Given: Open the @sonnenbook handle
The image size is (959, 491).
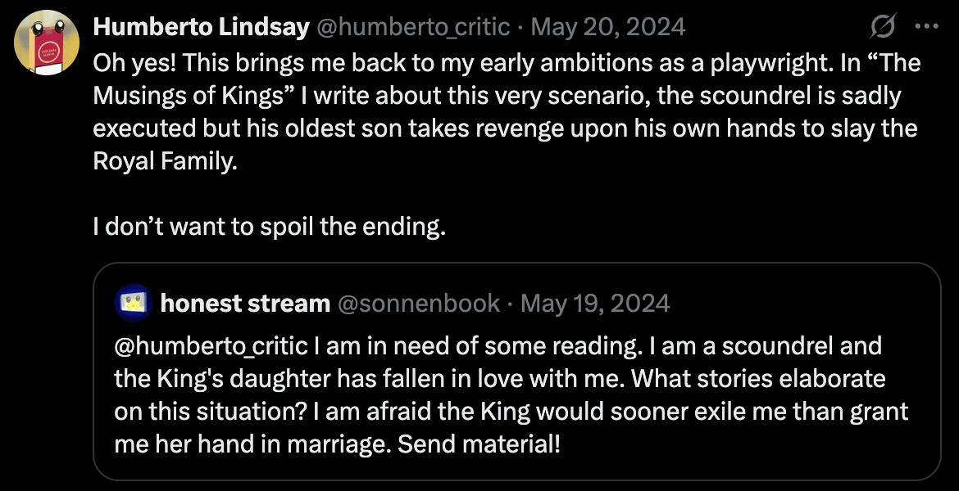Looking at the screenshot, I should (418, 303).
